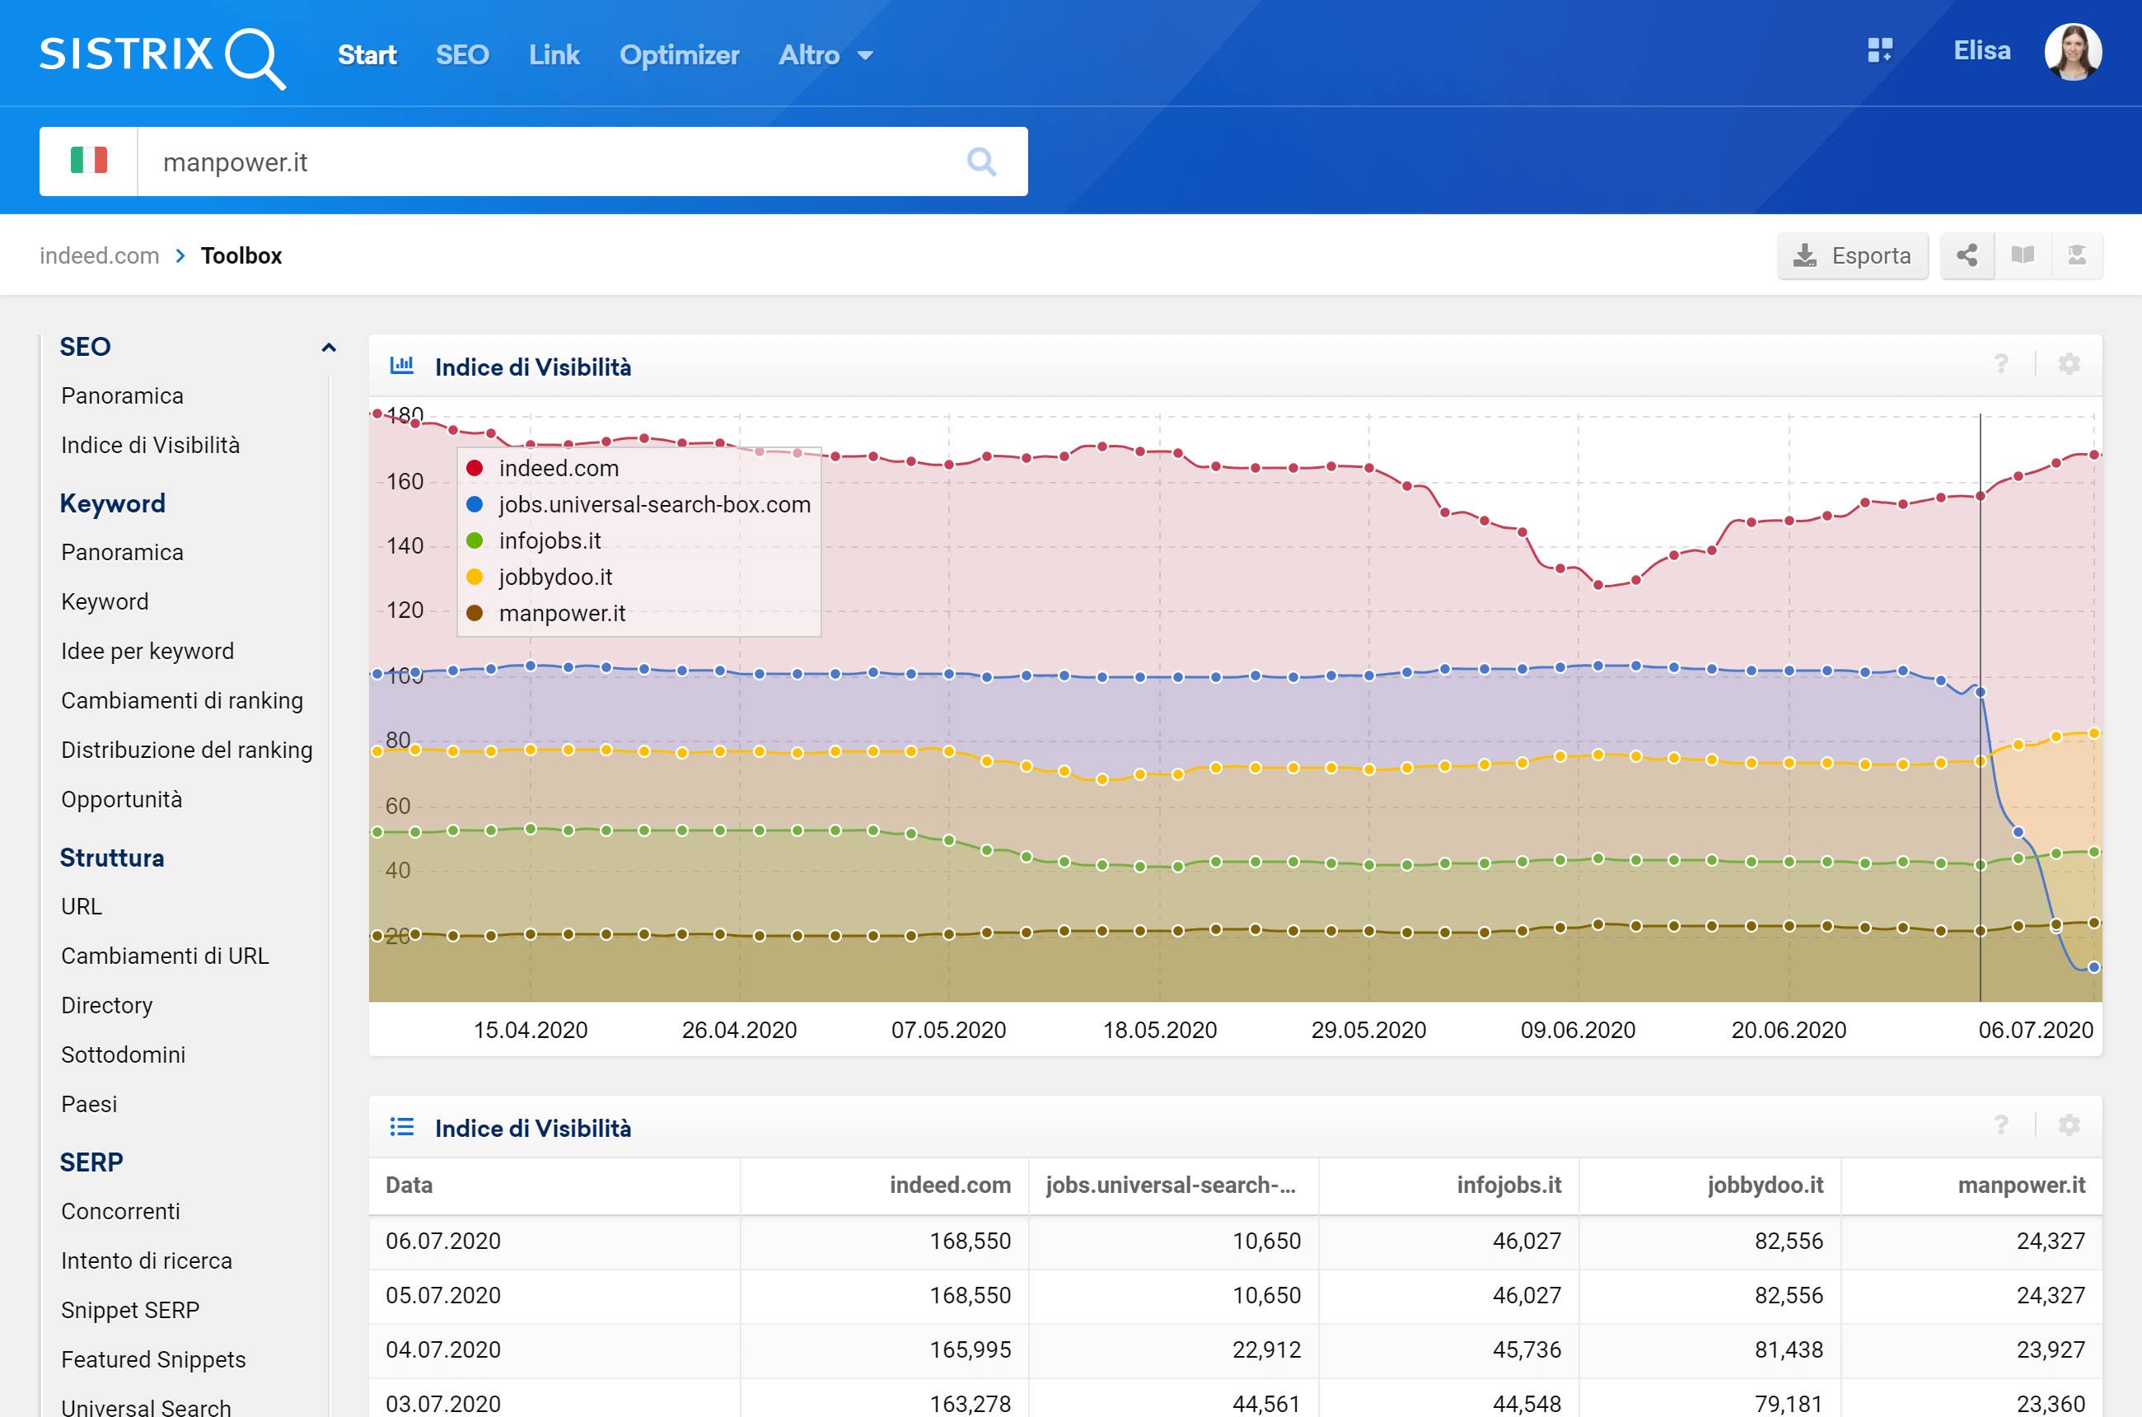Click the Italian flag country selector

(89, 161)
